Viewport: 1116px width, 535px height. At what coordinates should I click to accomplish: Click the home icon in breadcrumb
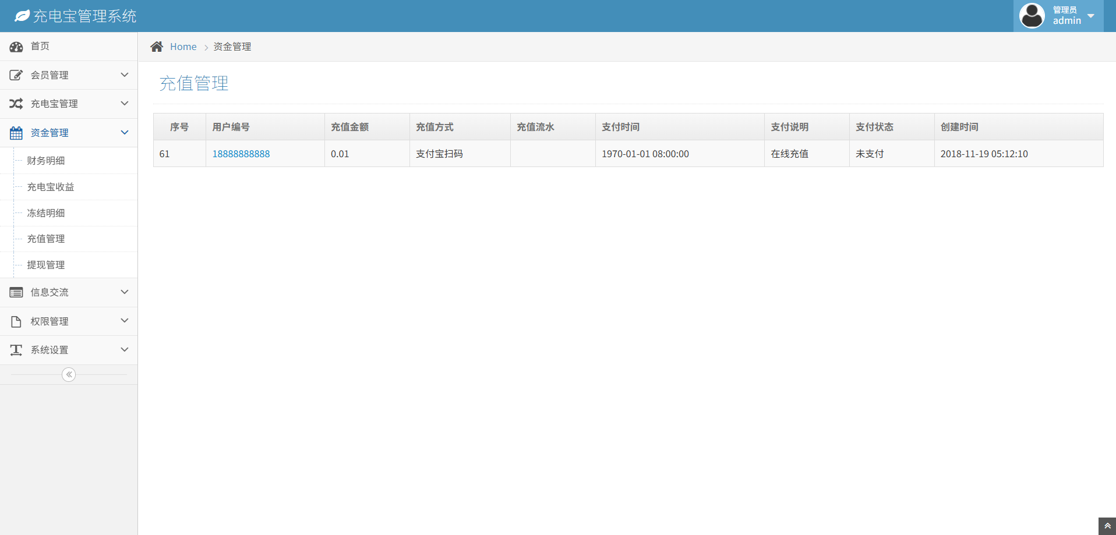157,47
